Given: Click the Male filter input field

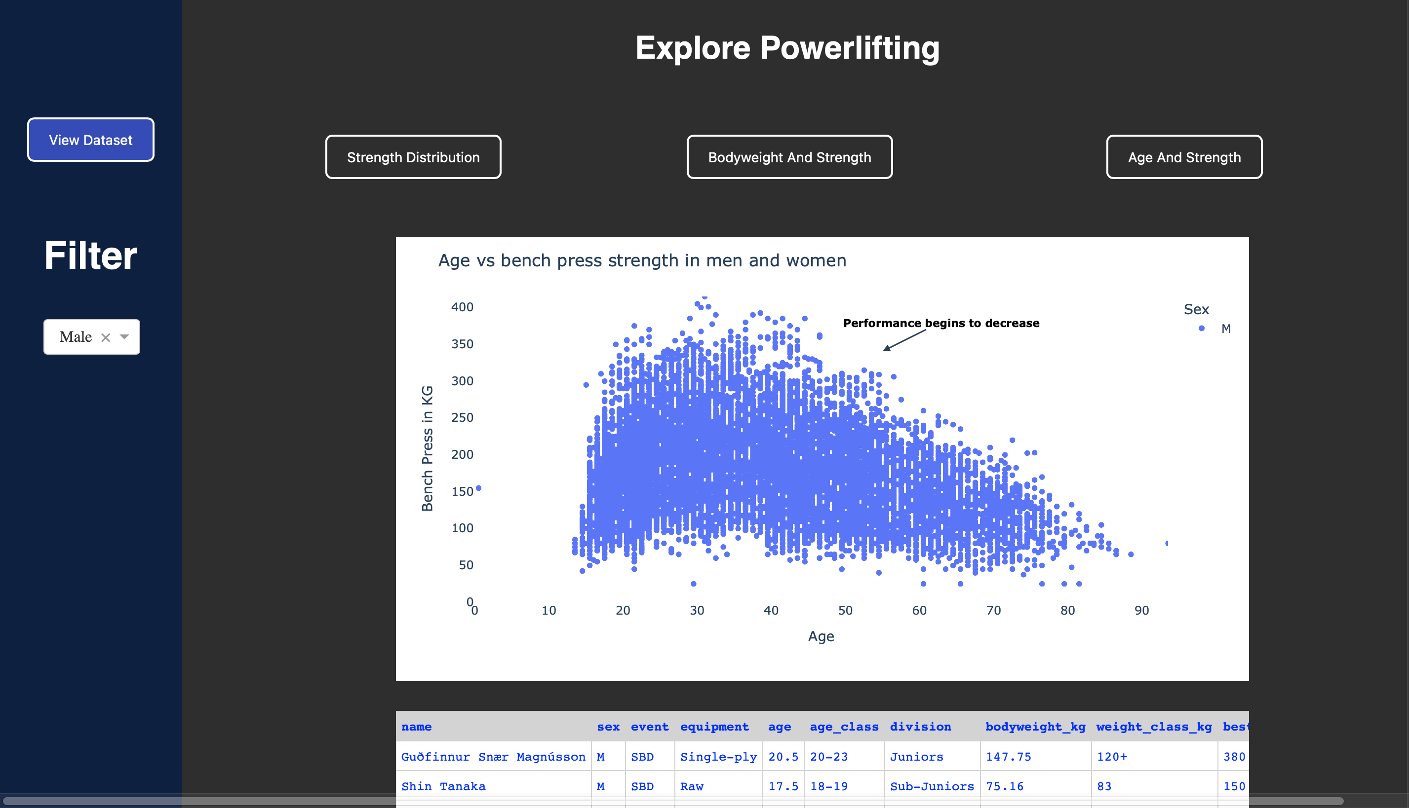Looking at the screenshot, I should (76, 337).
